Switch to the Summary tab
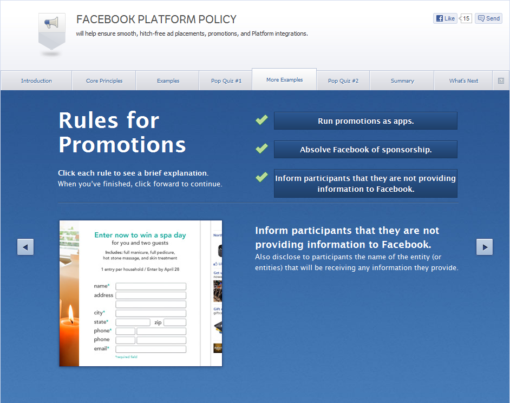Image resolution: width=510 pixels, height=403 pixels. click(402, 80)
